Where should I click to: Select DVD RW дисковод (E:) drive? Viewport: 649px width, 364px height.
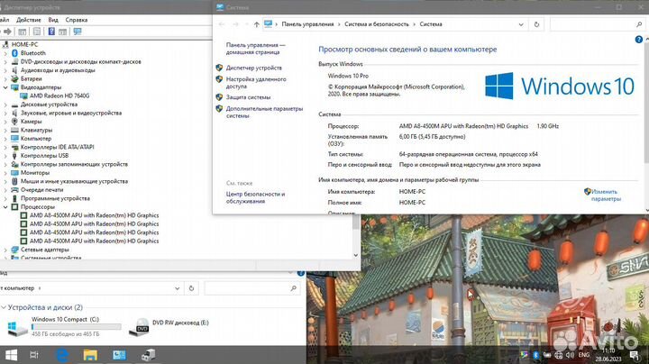coord(169,326)
